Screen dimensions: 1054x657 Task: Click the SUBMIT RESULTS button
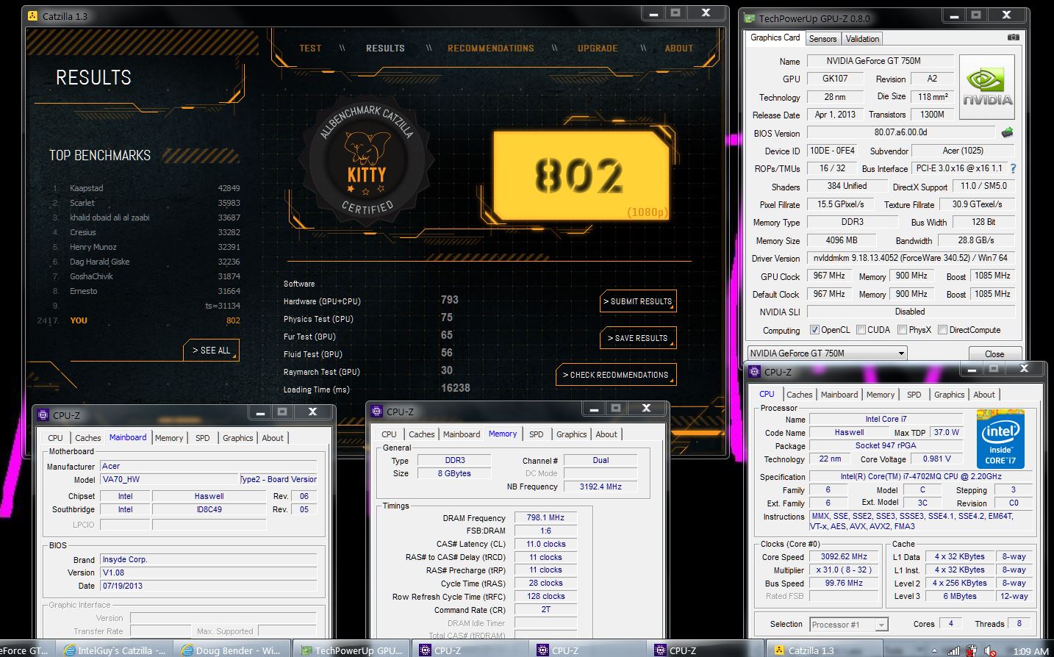click(637, 301)
